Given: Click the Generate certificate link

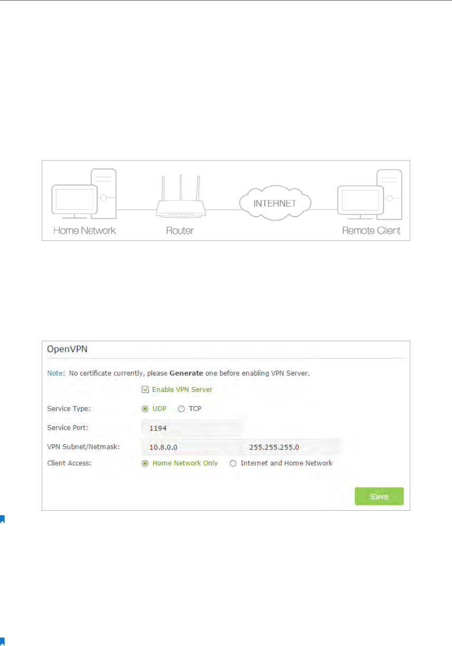Looking at the screenshot, I should click(x=186, y=373).
